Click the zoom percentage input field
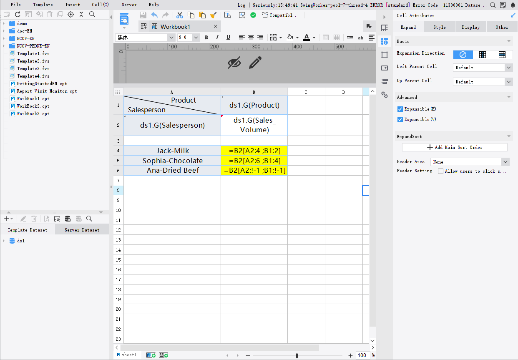Viewport: 518px width, 360px height. [361, 355]
